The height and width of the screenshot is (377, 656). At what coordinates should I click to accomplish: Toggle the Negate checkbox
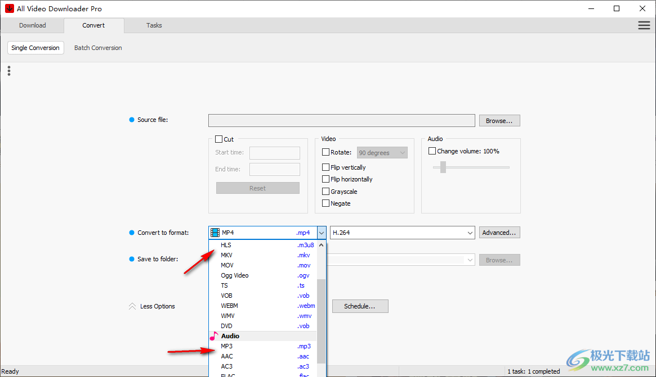tap(325, 203)
